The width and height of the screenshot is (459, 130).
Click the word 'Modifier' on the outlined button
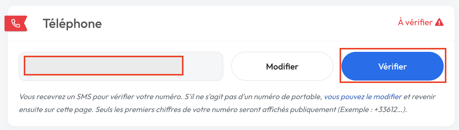pos(282,66)
